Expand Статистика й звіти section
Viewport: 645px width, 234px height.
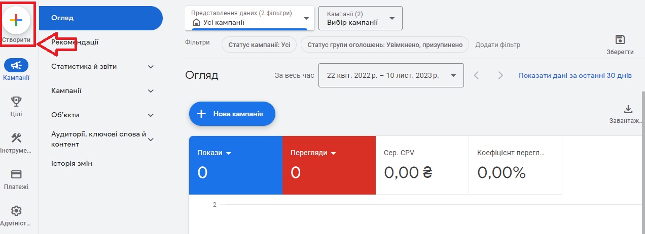click(x=151, y=67)
